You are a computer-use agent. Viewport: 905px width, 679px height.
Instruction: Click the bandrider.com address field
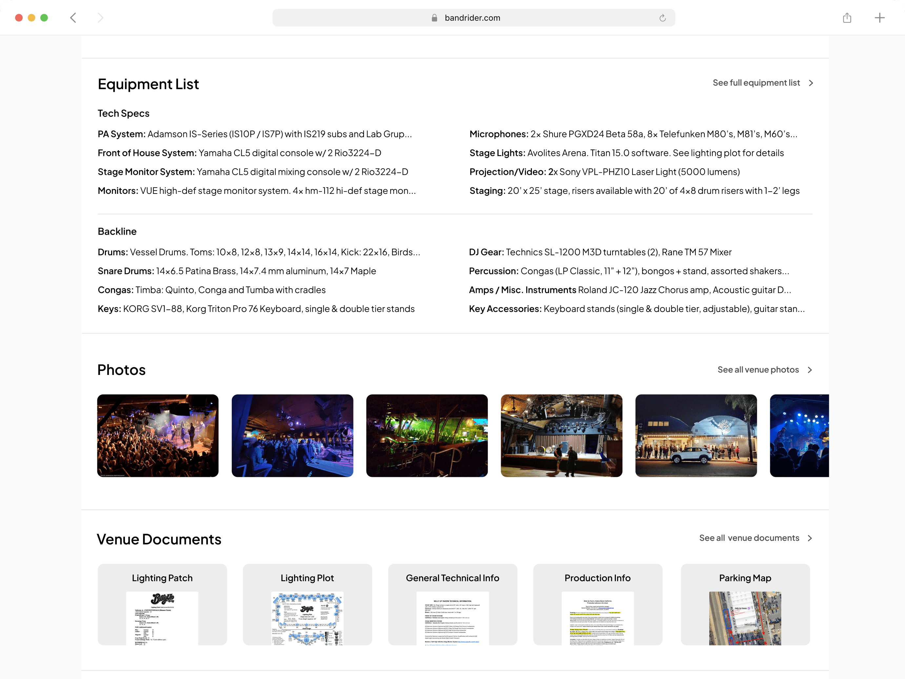coord(472,18)
